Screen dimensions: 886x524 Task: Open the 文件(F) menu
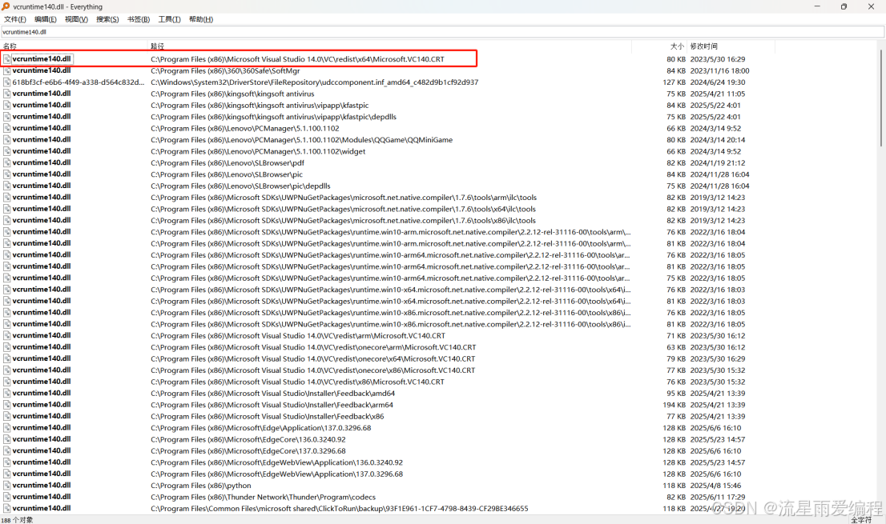click(x=14, y=19)
